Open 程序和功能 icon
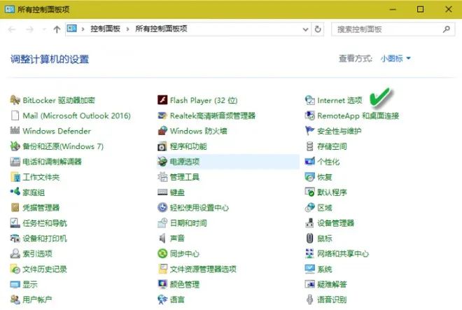This screenshot has width=462, height=310. [162, 146]
